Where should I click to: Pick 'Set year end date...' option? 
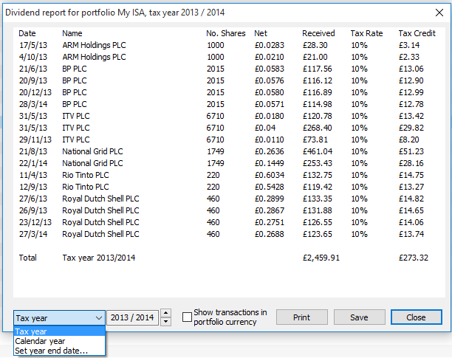point(50,351)
